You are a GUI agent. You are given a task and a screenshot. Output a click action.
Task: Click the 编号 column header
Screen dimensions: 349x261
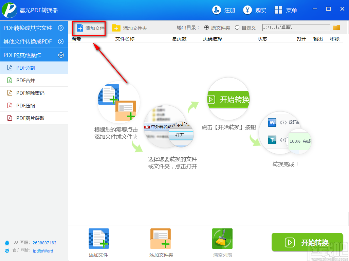coord(76,38)
